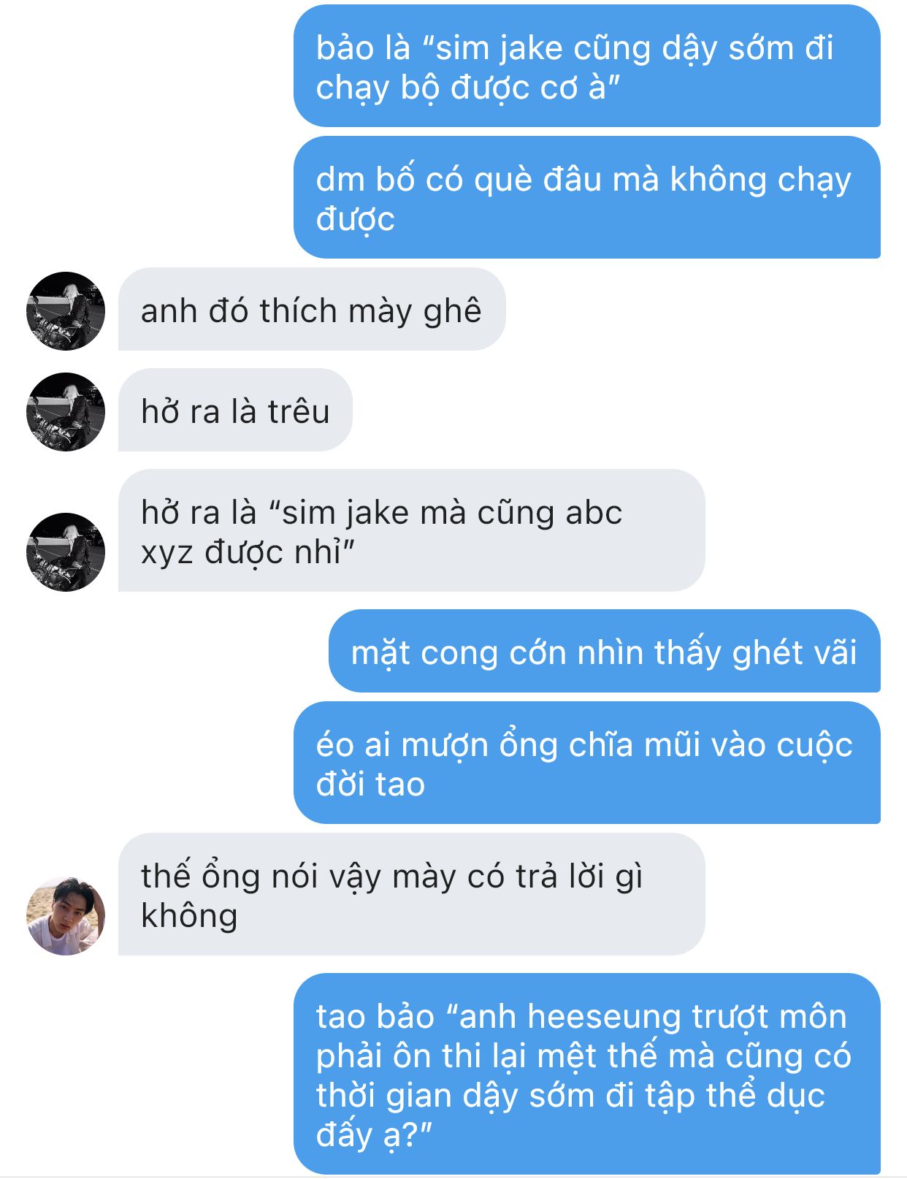Viewport: 907px width, 1179px height.
Task: Tap the words "sim jake" in top blue message
Action: click(500, 49)
